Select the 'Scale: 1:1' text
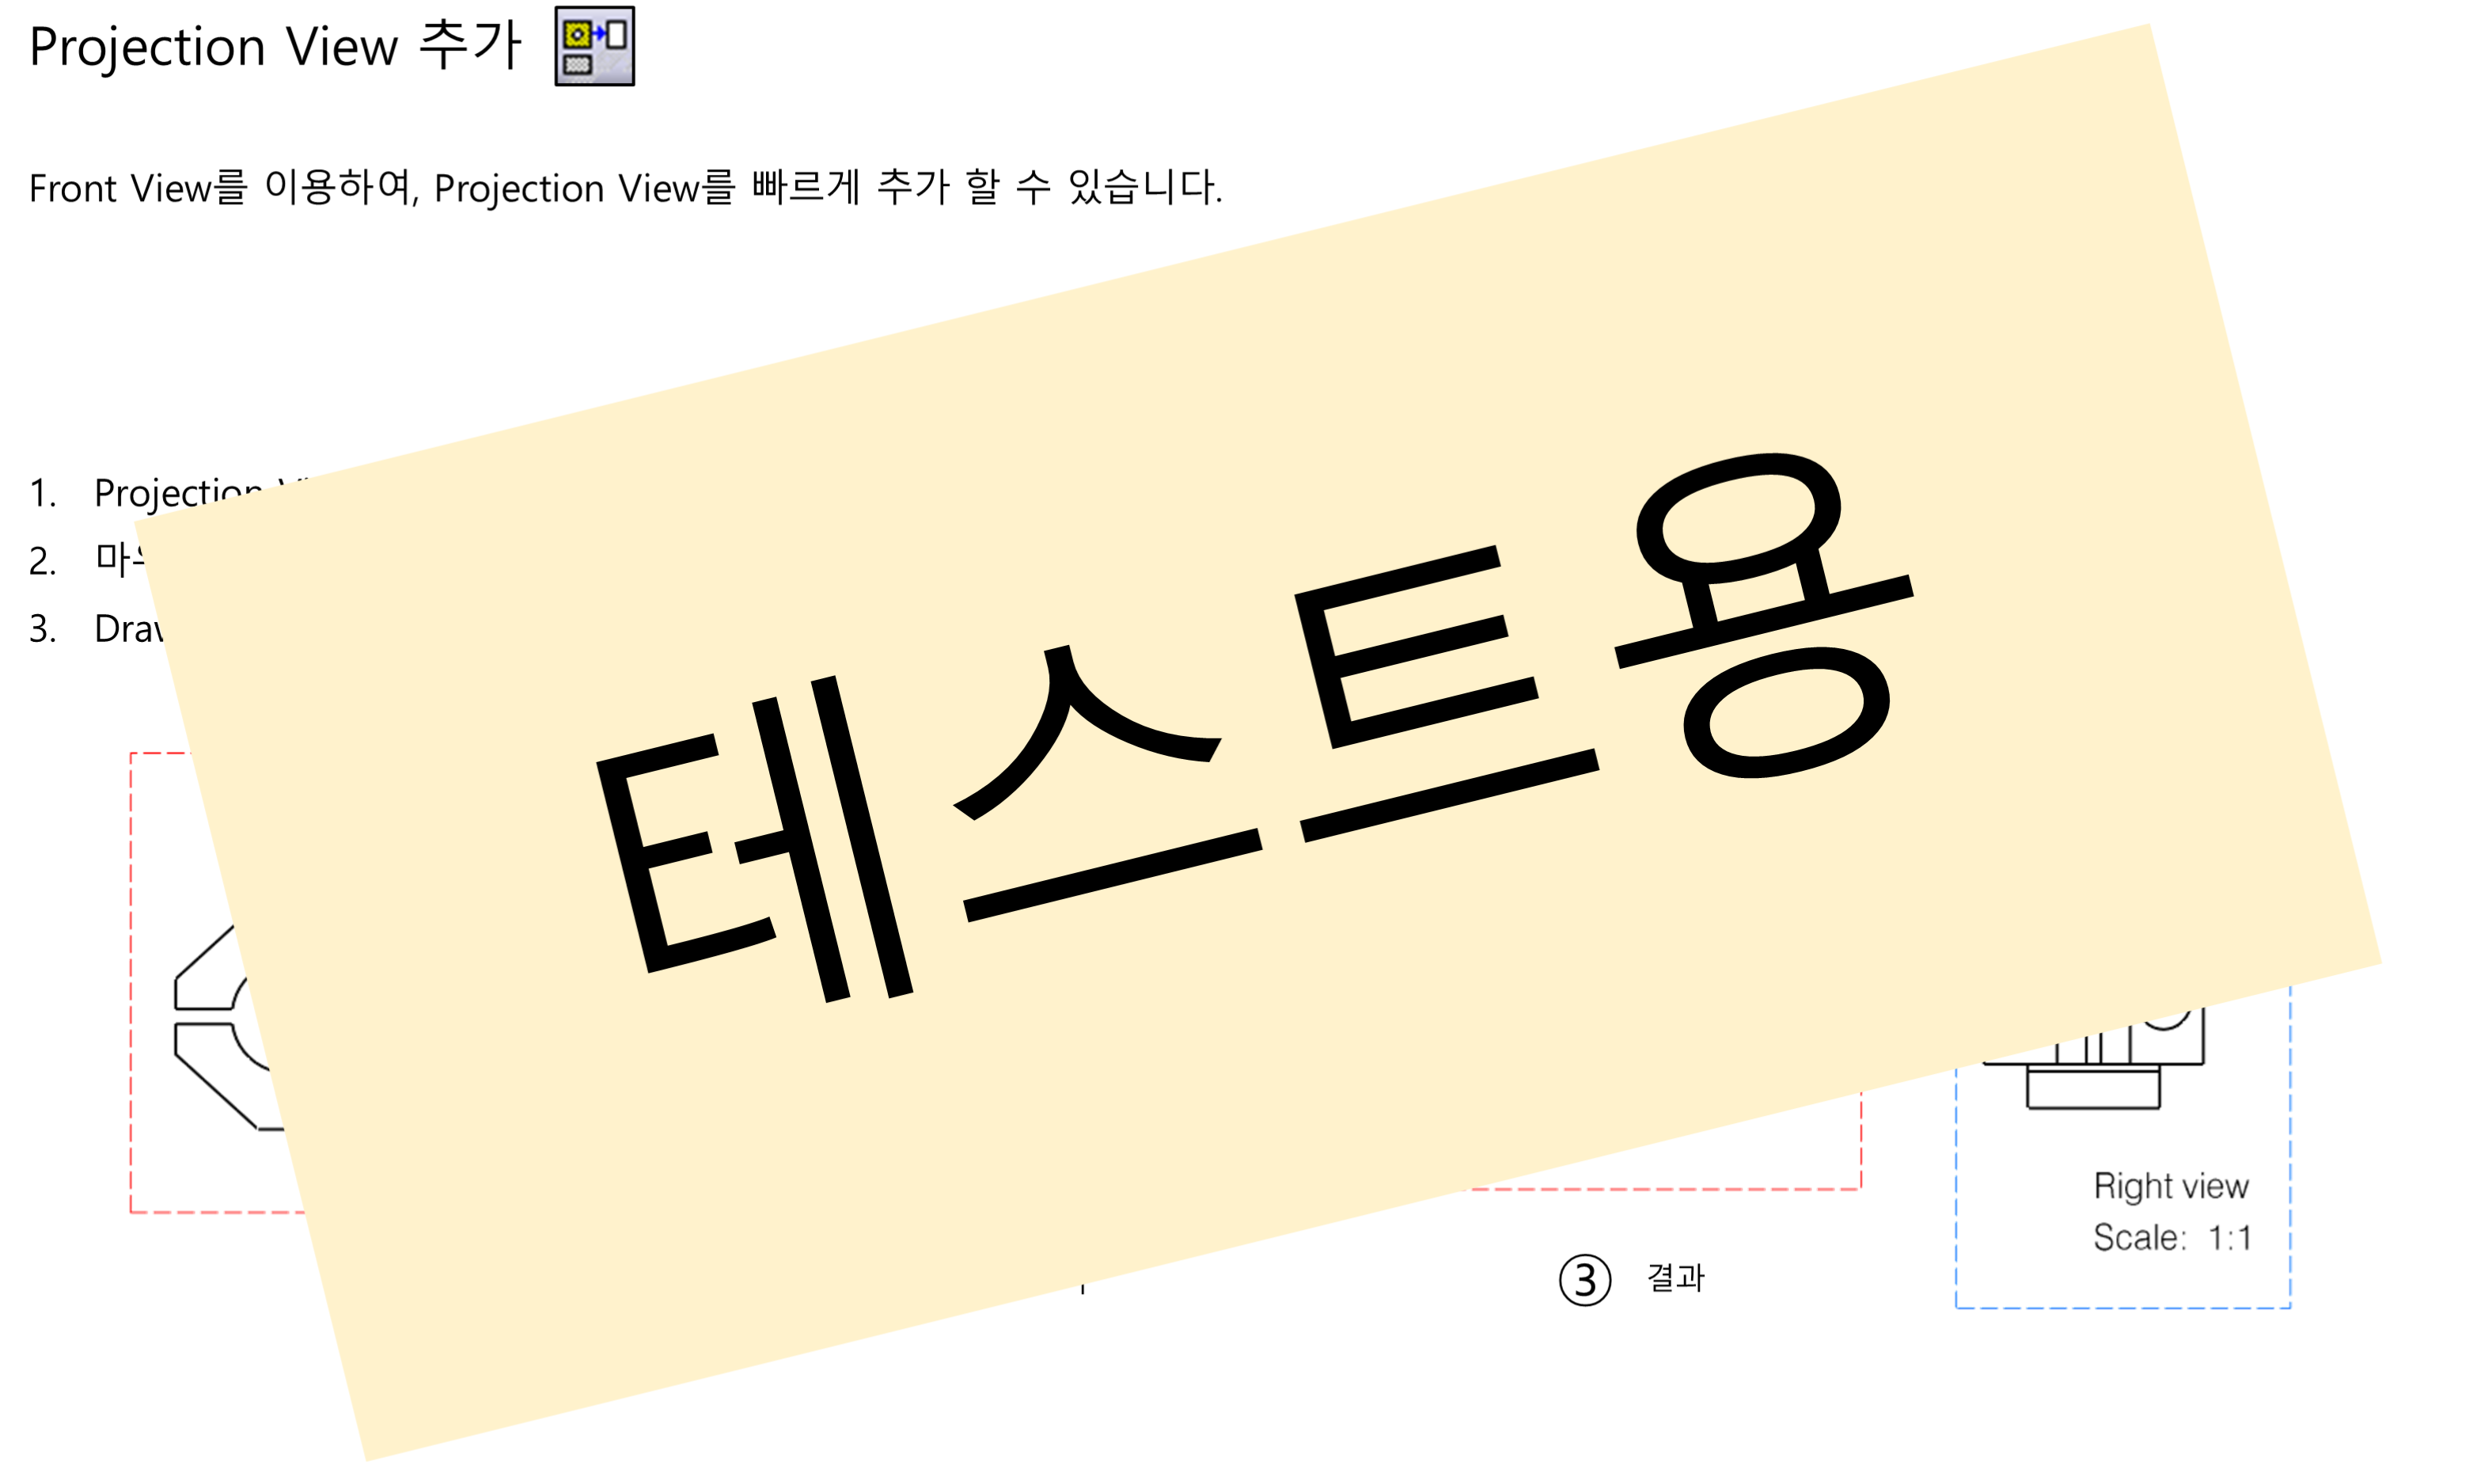Image resolution: width=2473 pixels, height=1484 pixels. (2172, 1238)
